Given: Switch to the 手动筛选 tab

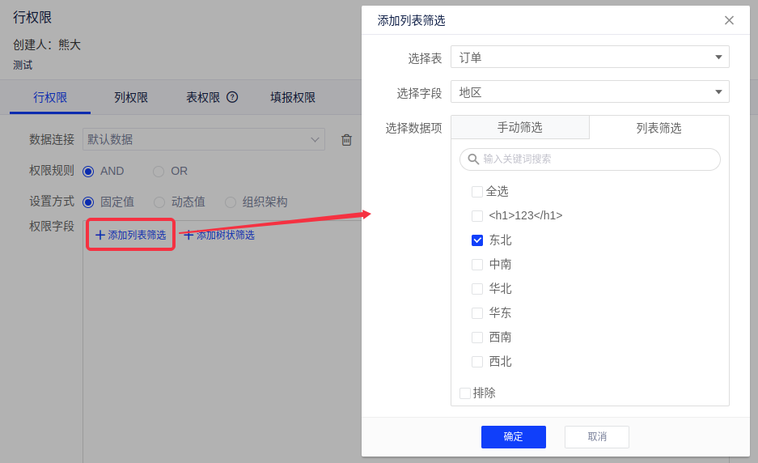Looking at the screenshot, I should click(519, 128).
